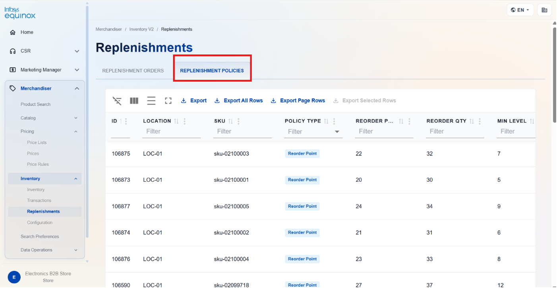This screenshot has height=288, width=557.
Task: Go to Inventory V2 breadcrumb link
Action: pos(141,29)
